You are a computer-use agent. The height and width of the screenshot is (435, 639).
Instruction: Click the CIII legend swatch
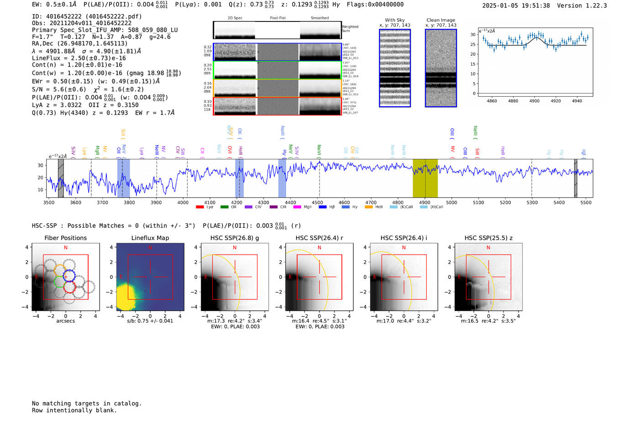273,207
